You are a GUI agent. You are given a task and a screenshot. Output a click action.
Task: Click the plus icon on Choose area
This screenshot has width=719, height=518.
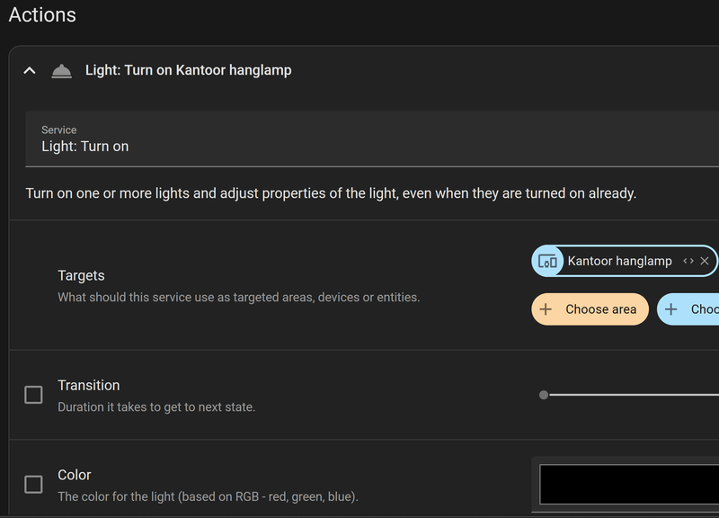(x=546, y=309)
